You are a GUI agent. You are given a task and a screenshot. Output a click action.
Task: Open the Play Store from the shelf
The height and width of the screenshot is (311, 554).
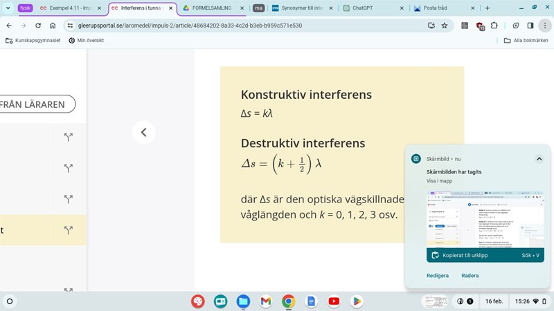point(357,301)
